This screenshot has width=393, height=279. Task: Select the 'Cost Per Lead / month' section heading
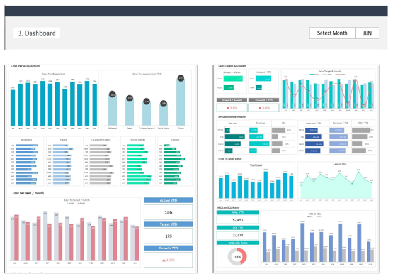point(28,193)
